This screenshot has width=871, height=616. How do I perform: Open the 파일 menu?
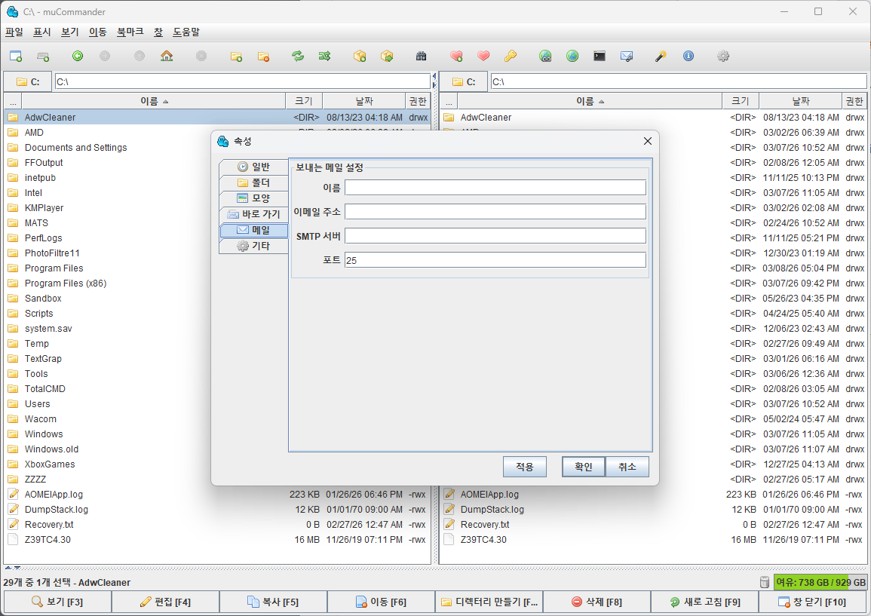point(14,32)
